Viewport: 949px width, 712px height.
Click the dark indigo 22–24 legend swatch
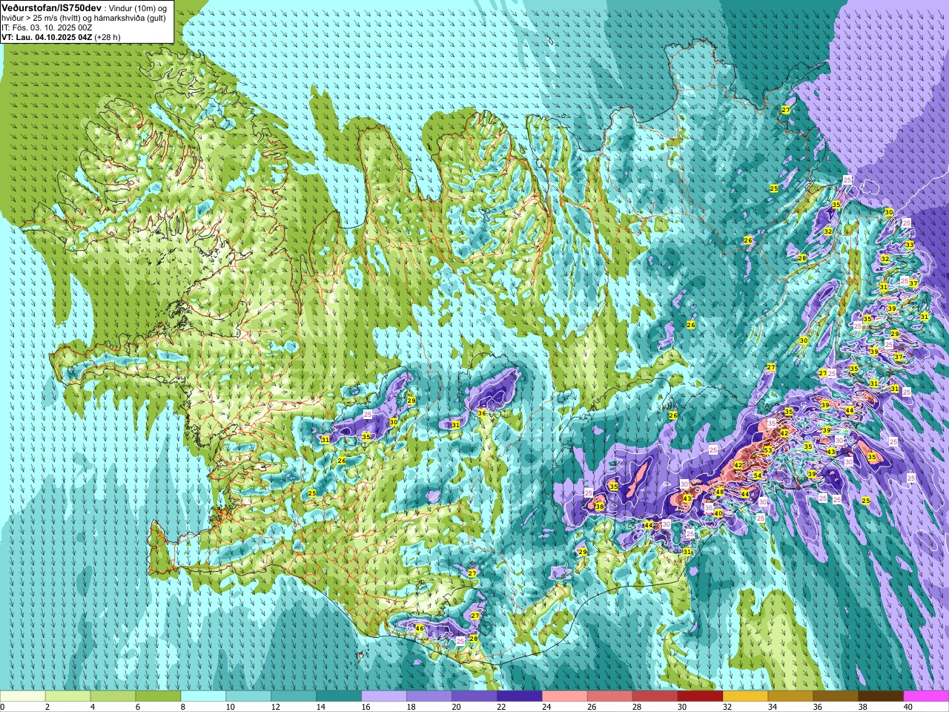click(520, 696)
